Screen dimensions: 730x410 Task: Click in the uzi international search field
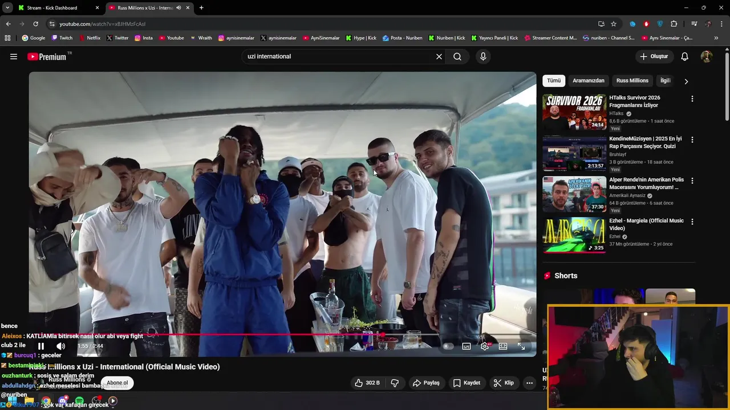click(339, 56)
